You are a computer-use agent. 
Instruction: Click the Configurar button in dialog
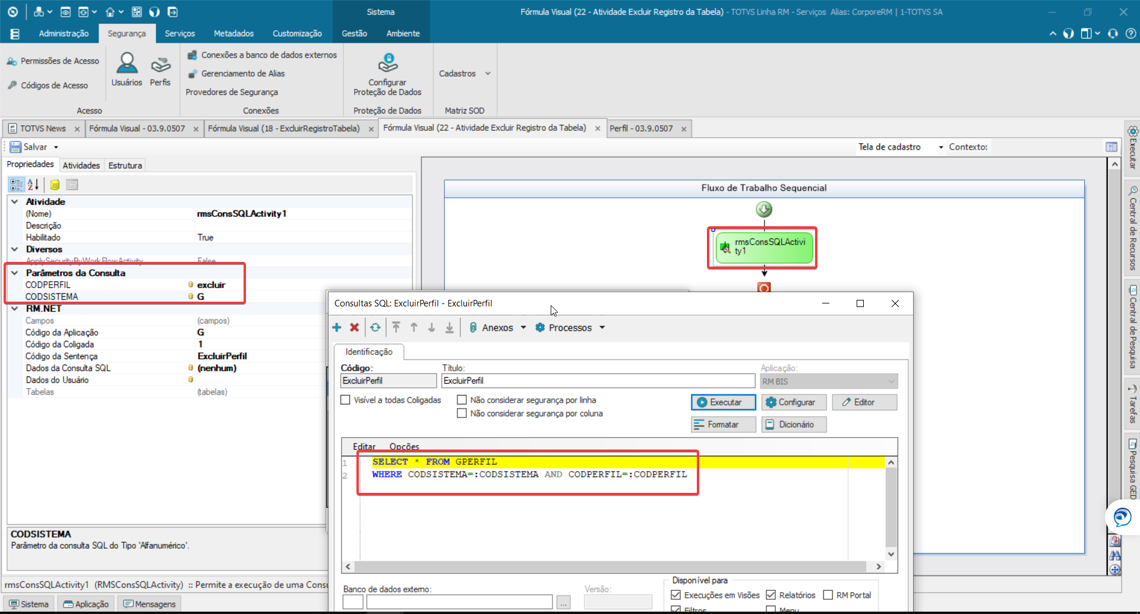coord(794,403)
